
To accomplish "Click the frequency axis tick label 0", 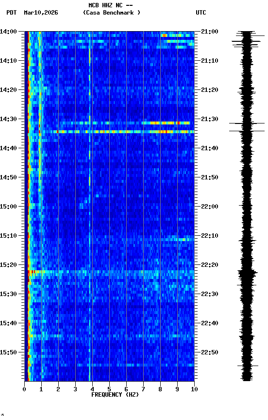I will (24, 389).
